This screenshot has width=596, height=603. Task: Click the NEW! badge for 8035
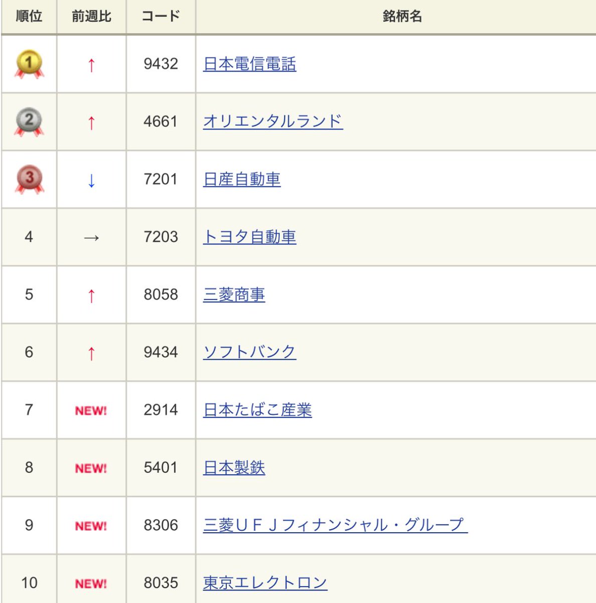click(91, 584)
